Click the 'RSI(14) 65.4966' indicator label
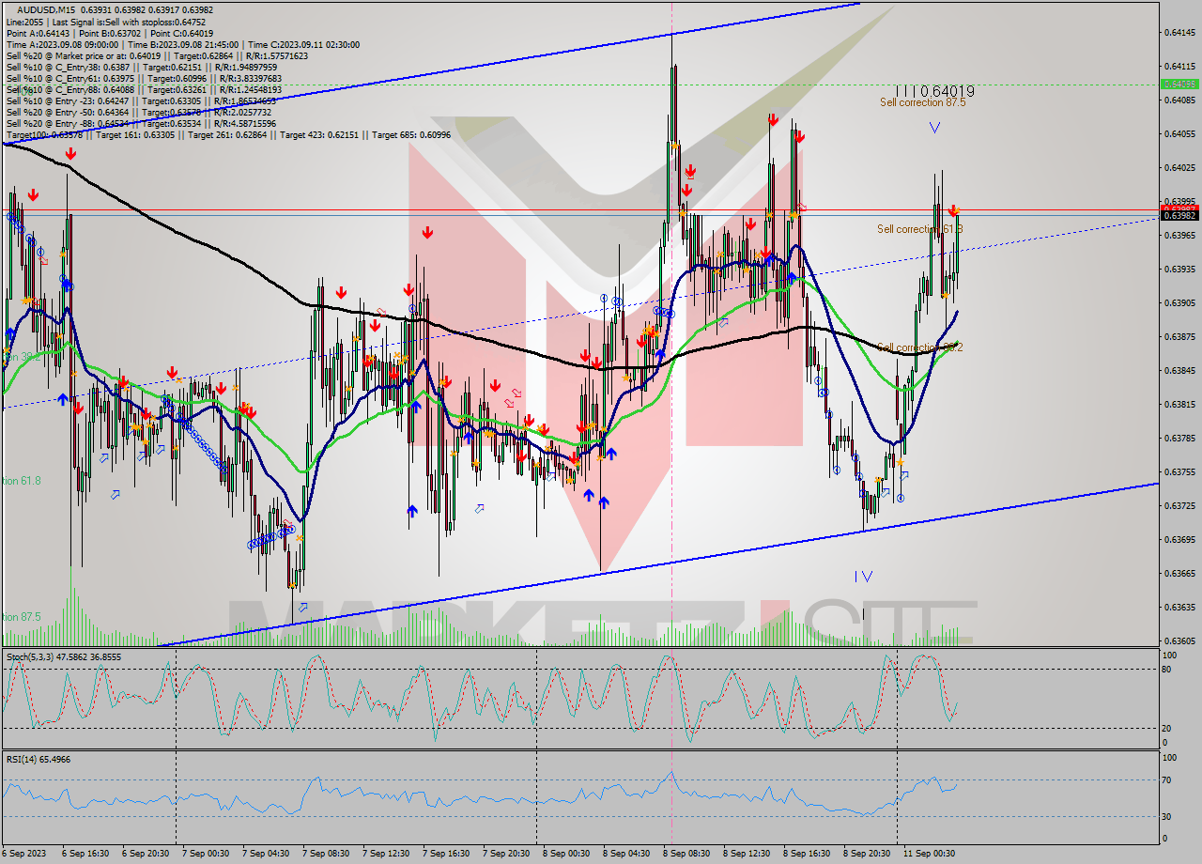The width and height of the screenshot is (1202, 864). [38, 759]
